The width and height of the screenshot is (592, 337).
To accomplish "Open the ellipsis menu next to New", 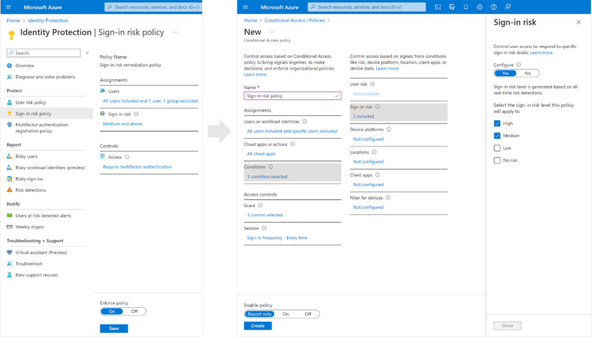I will (x=272, y=32).
